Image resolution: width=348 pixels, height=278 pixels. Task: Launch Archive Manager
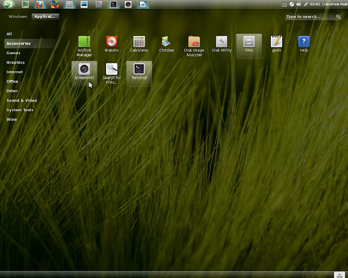pos(84,46)
